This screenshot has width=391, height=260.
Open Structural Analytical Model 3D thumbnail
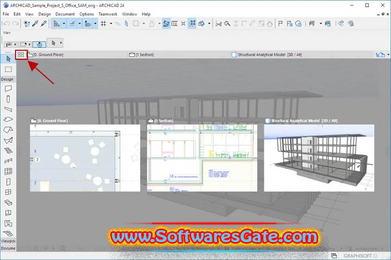click(319, 158)
